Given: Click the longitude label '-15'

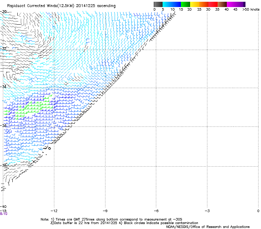Looking at the screenshot, I should pos(3,211).
